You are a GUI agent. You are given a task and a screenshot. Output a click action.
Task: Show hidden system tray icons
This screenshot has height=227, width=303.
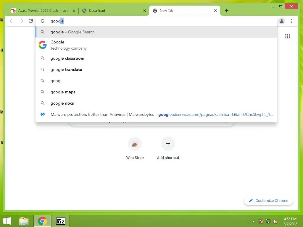pyautogui.click(x=254, y=221)
